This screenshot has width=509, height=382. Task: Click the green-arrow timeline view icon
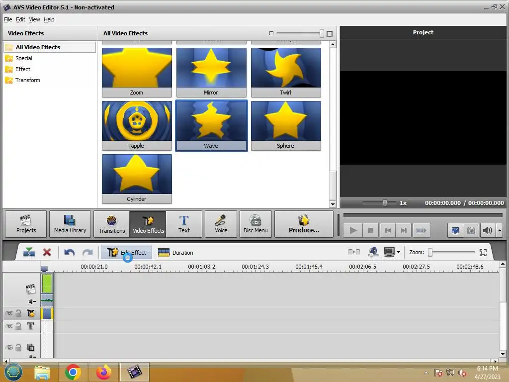click(x=29, y=252)
